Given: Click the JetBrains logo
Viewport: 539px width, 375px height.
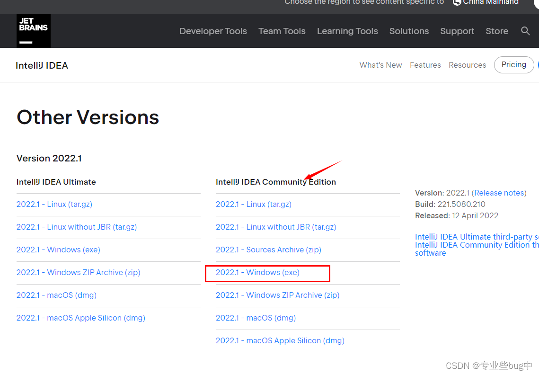Looking at the screenshot, I should point(33,31).
